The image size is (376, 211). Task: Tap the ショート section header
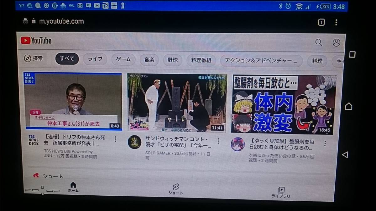(x=49, y=176)
